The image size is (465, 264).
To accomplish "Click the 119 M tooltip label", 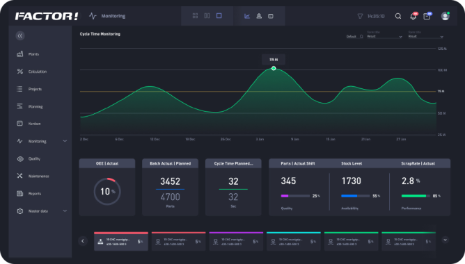I will pyautogui.click(x=274, y=60).
